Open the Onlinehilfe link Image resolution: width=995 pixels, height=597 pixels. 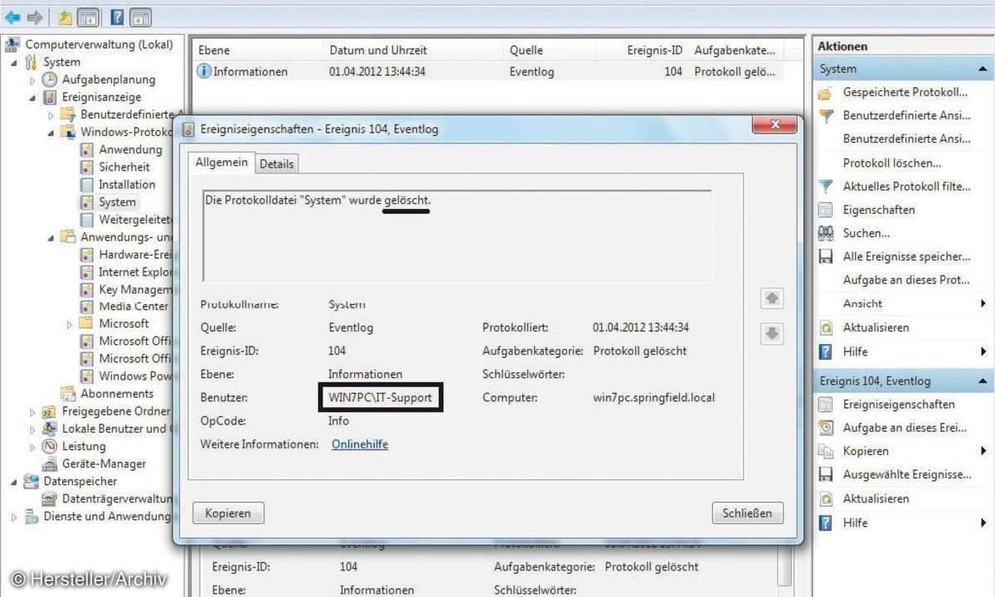[360, 444]
